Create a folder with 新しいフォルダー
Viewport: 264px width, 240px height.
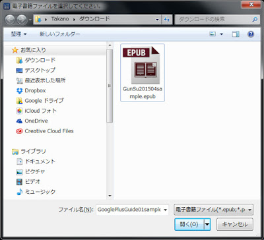59,34
